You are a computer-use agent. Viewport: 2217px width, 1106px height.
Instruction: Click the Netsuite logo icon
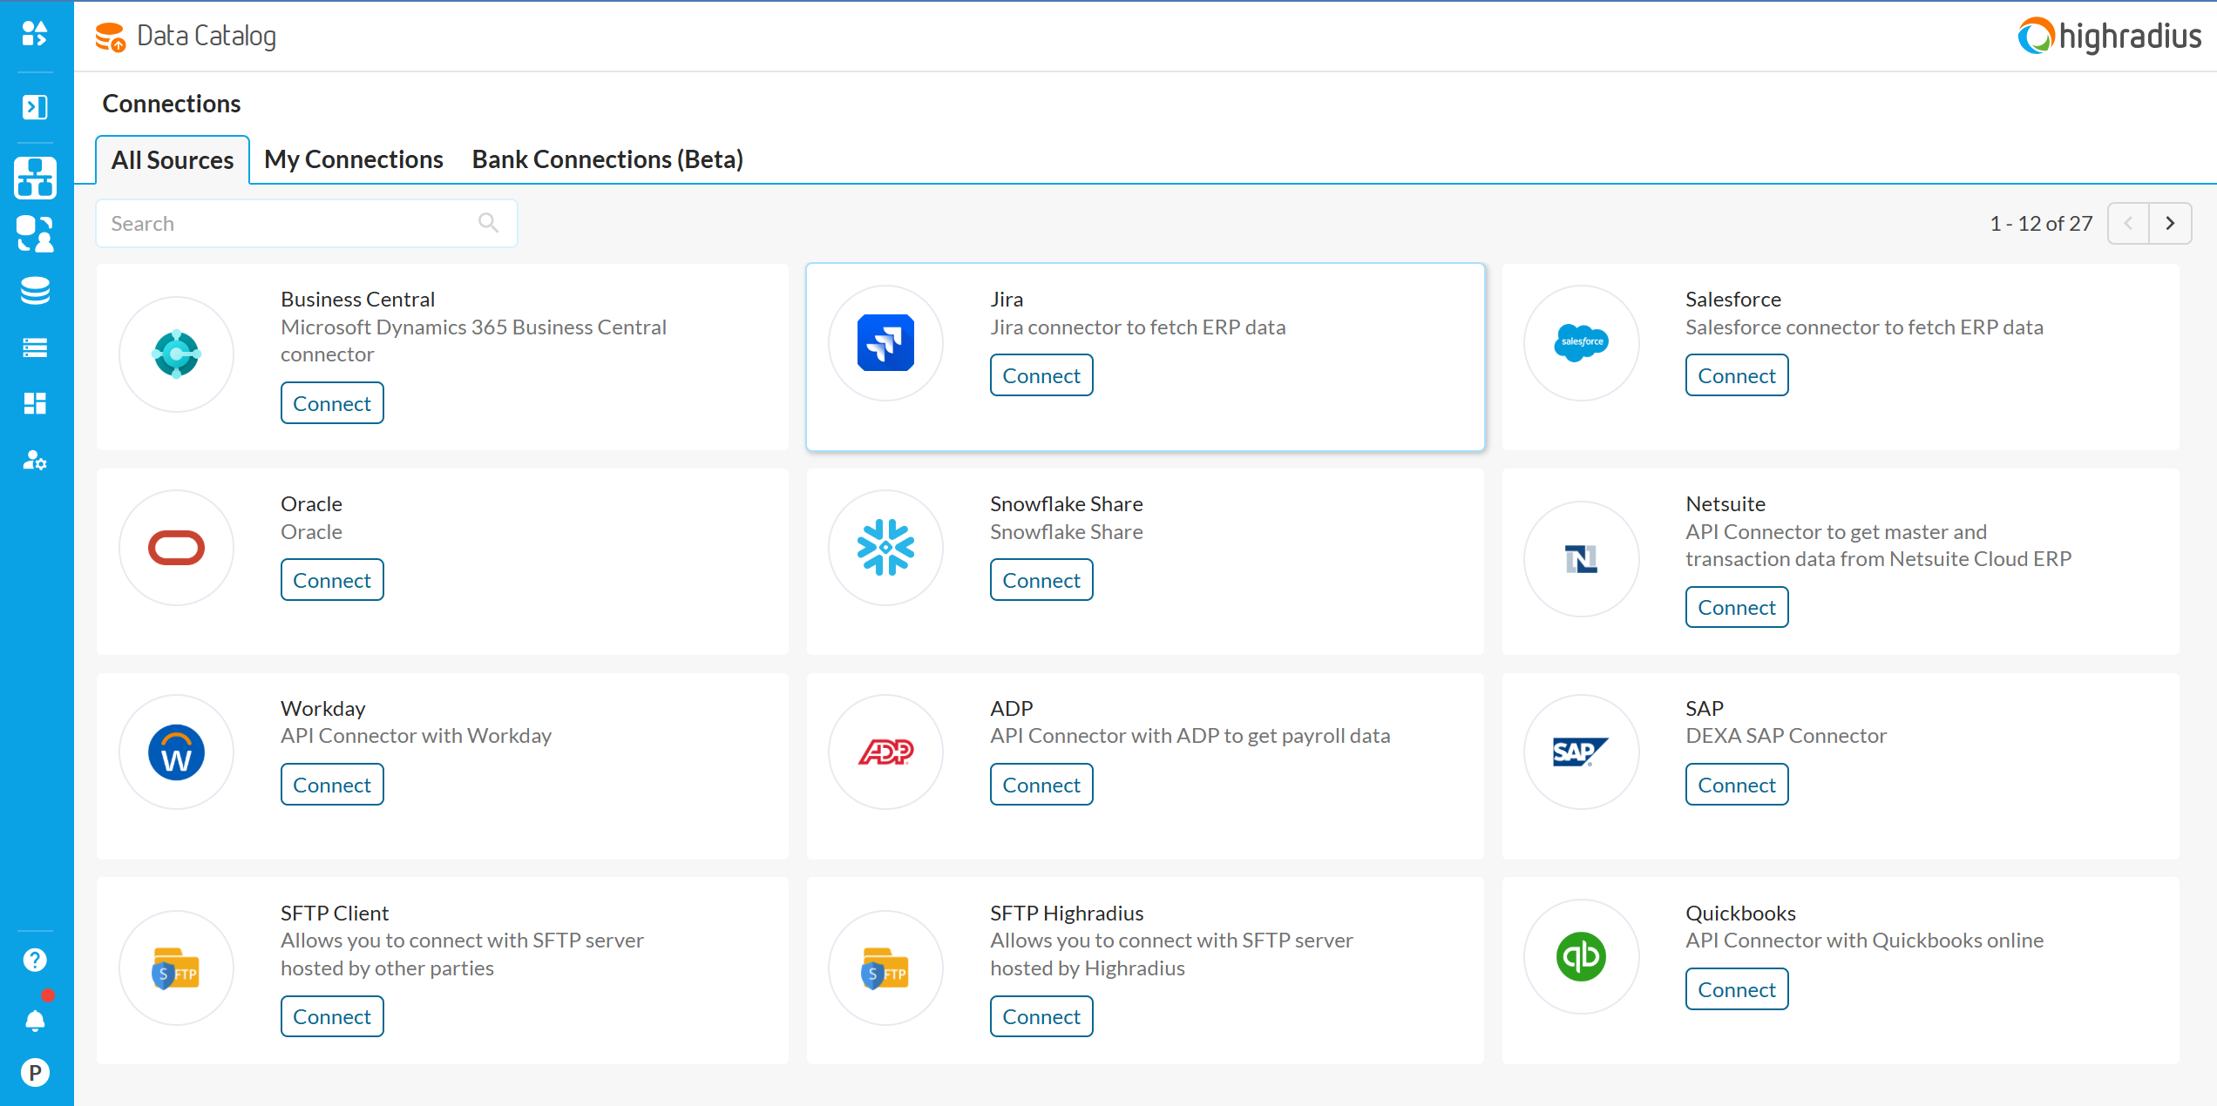[x=1581, y=559]
